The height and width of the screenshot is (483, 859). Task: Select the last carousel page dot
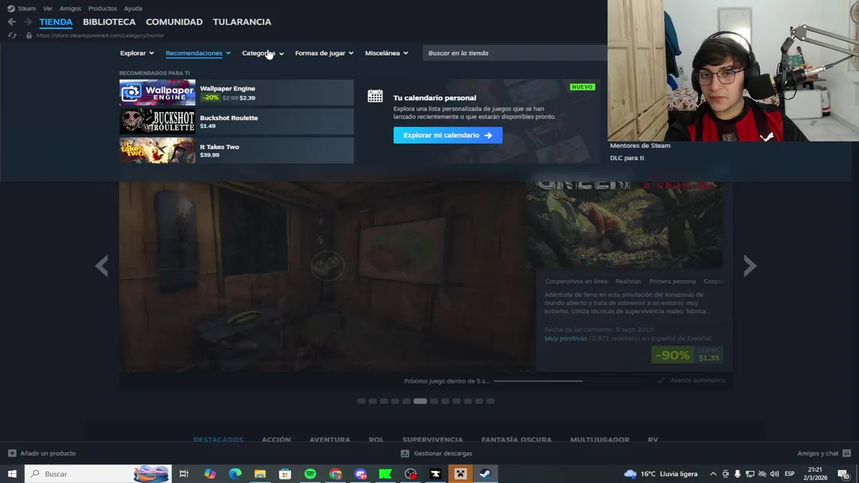490,401
